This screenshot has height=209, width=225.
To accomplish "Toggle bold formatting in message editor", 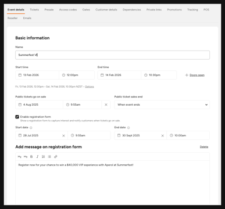I will point(31,157).
